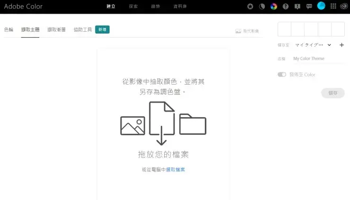Click the 擷取檔案 link

click(175, 170)
